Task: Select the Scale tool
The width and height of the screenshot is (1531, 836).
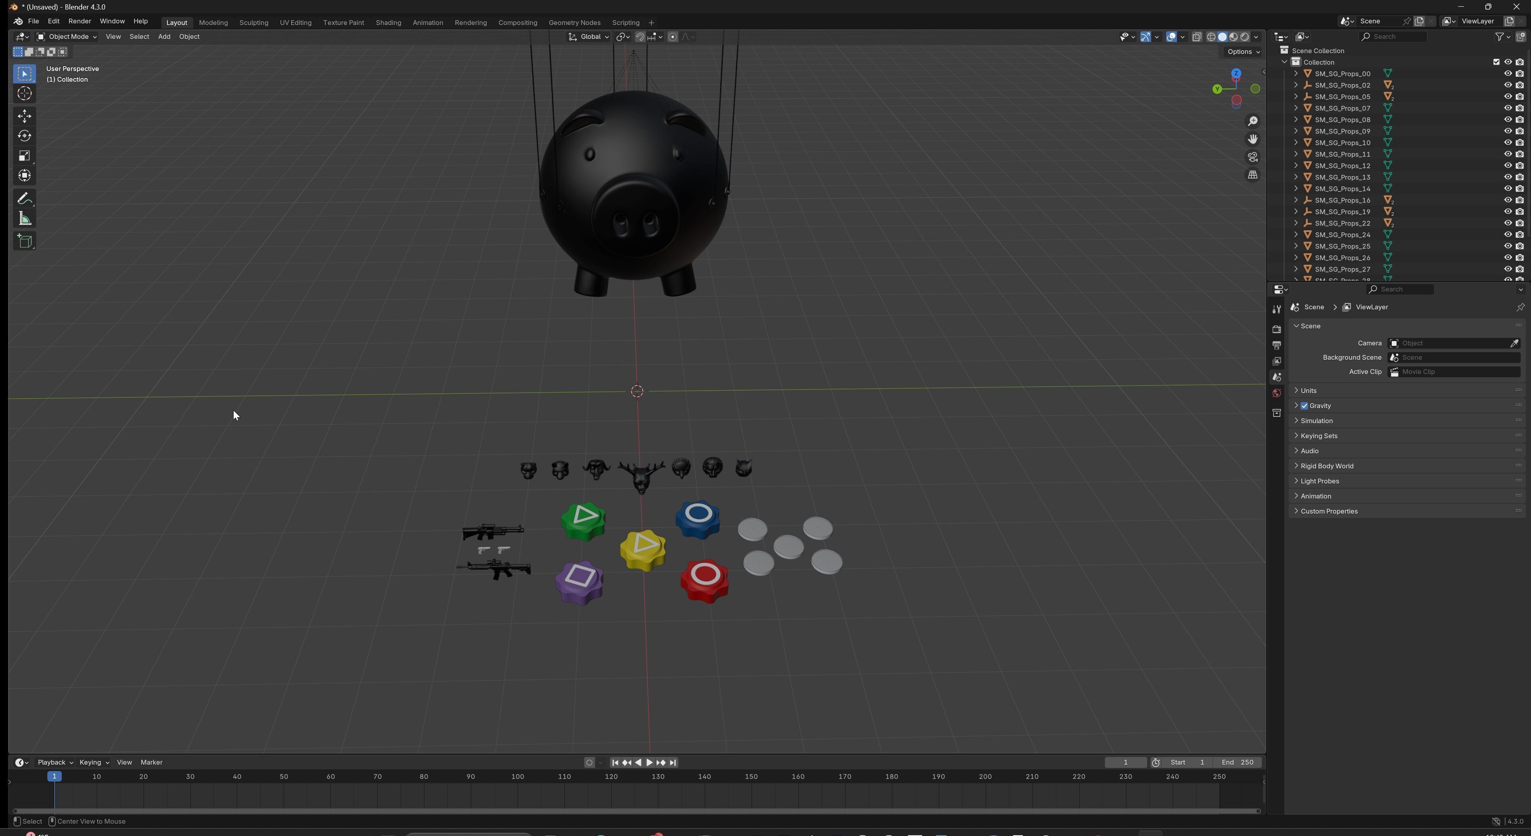Action: [x=24, y=156]
